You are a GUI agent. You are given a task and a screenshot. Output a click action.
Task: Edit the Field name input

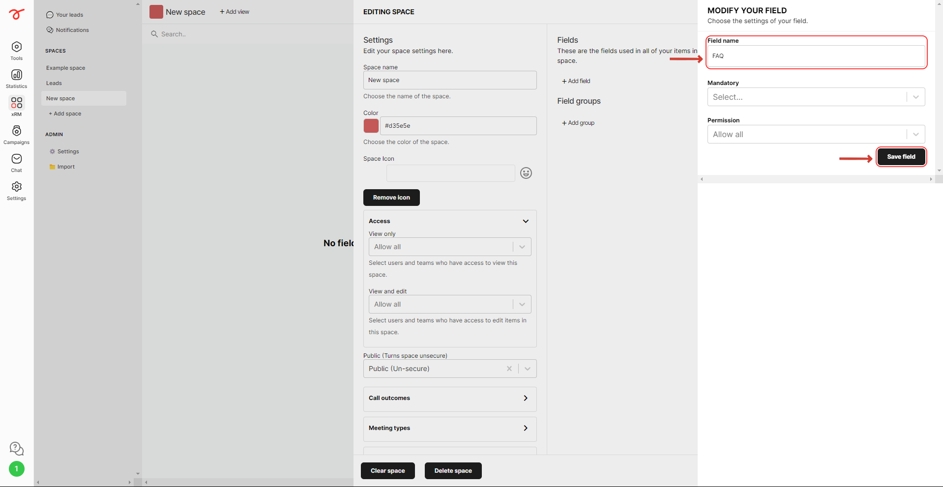click(x=816, y=56)
